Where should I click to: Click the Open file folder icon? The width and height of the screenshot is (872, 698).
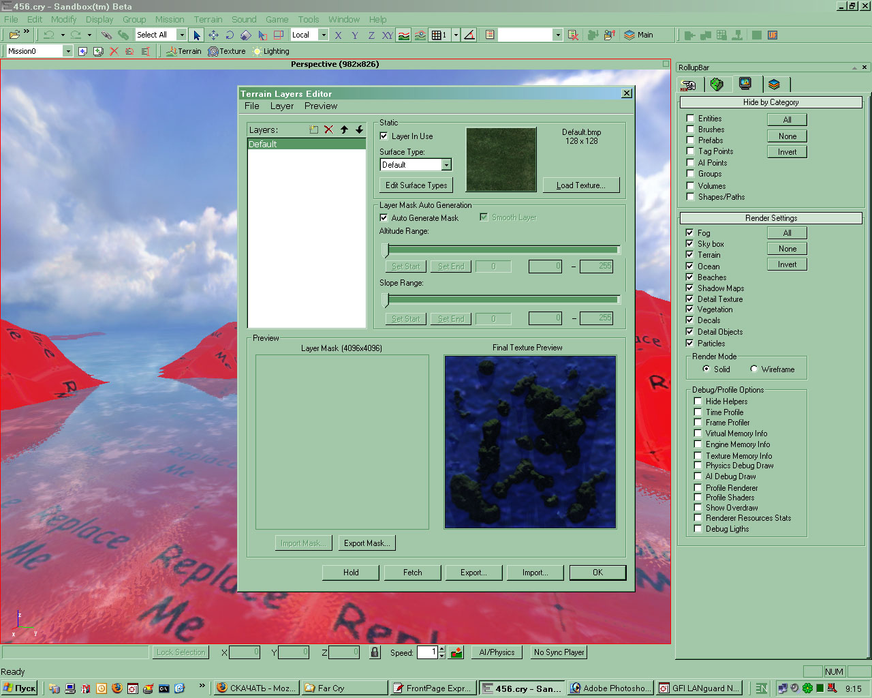coord(14,35)
